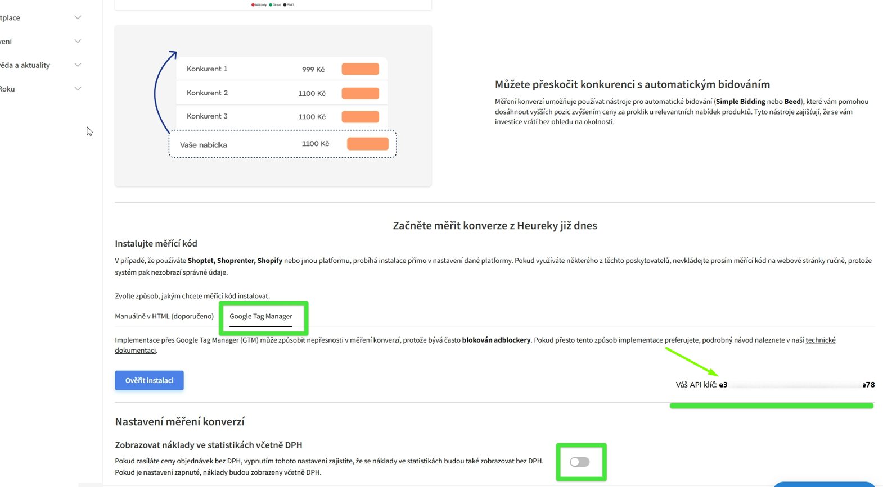Expand the sidebar section ending in "vení"
The height and width of the screenshot is (487, 883).
click(x=78, y=42)
